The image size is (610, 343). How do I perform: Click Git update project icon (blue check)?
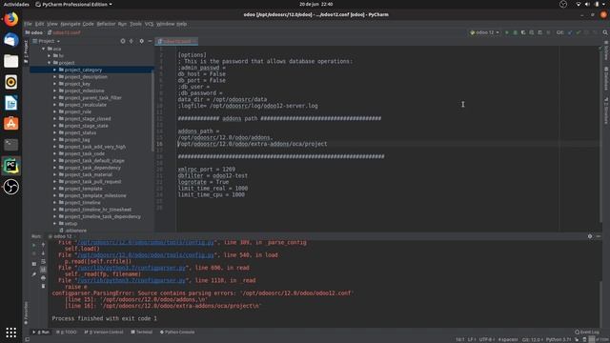[x=570, y=32]
